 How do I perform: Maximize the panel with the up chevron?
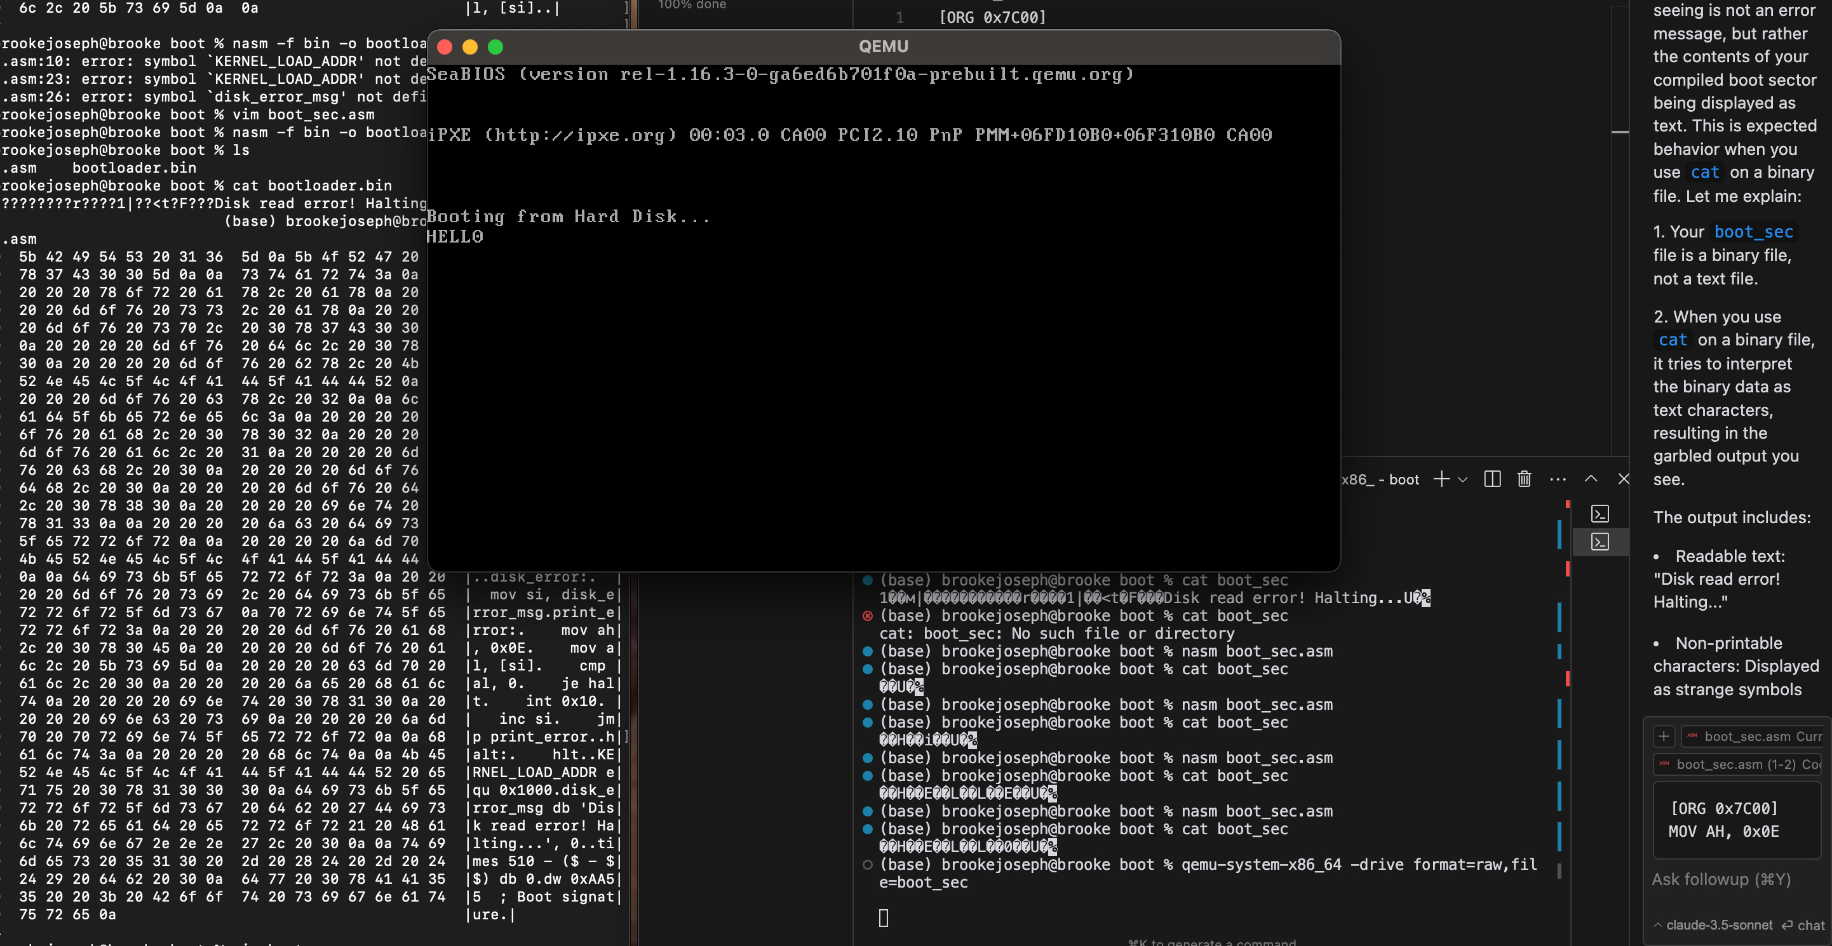[1591, 479]
